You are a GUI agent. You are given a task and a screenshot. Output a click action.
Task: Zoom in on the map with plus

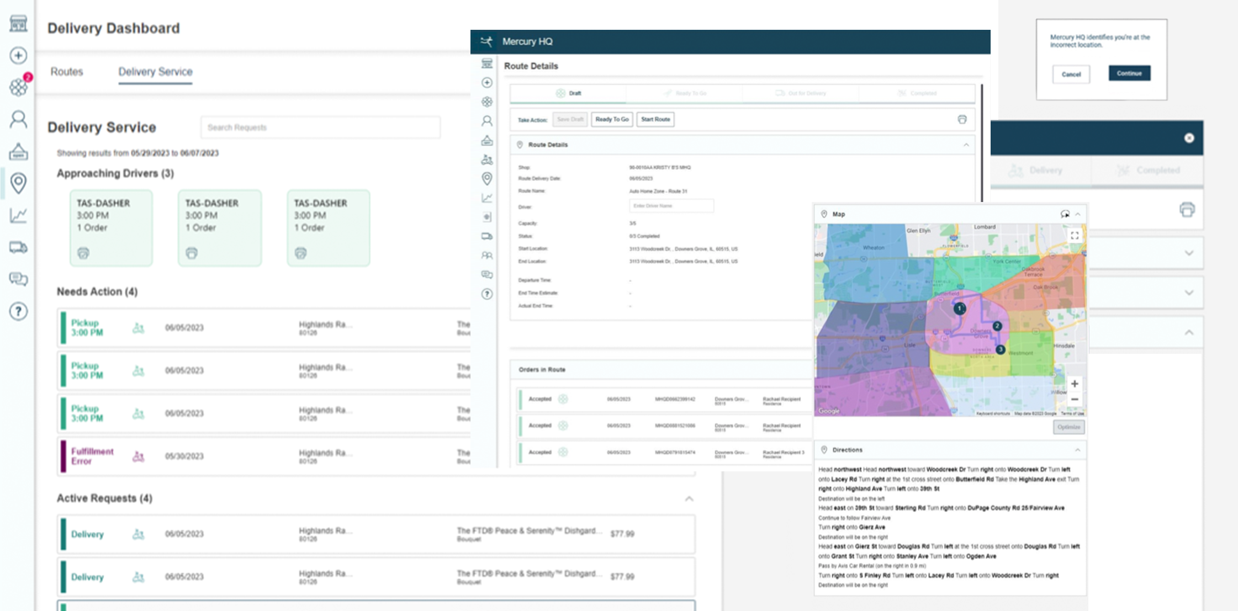click(1074, 384)
